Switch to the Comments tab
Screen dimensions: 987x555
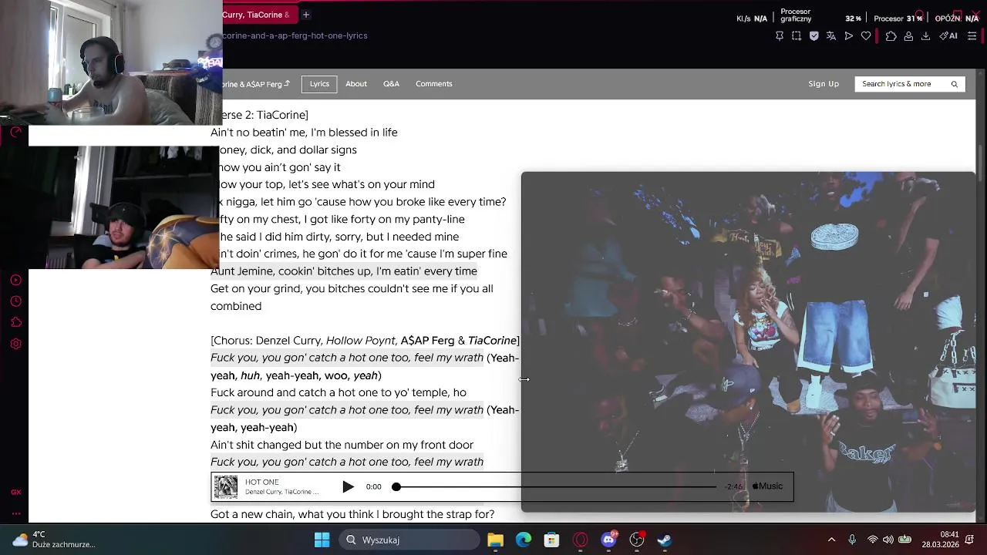434,84
